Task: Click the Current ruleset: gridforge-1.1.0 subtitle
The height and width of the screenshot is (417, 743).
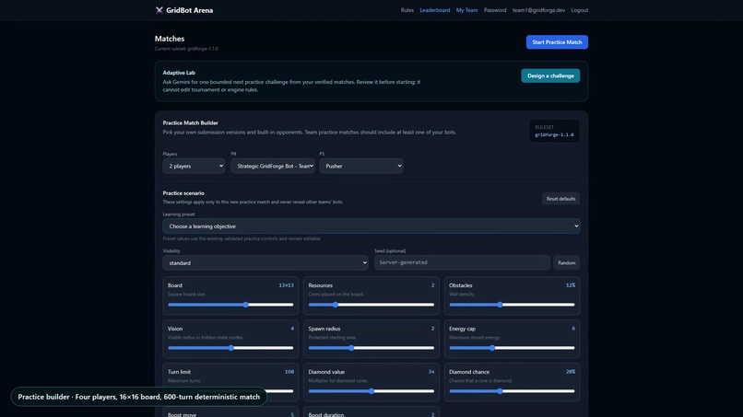Action: pos(186,49)
